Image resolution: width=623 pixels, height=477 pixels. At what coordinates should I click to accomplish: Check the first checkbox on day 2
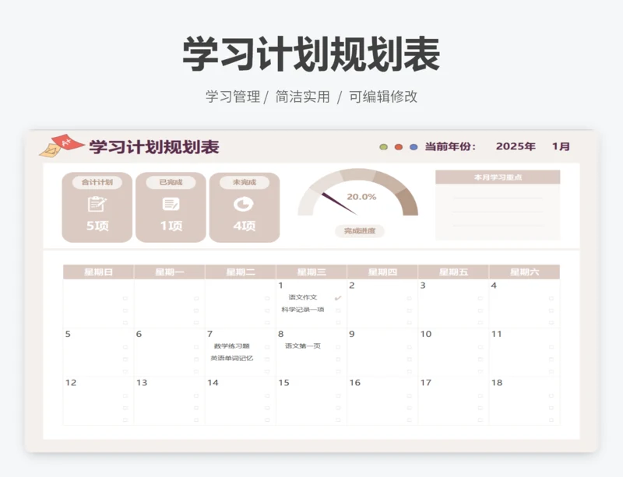pyautogui.click(x=410, y=298)
